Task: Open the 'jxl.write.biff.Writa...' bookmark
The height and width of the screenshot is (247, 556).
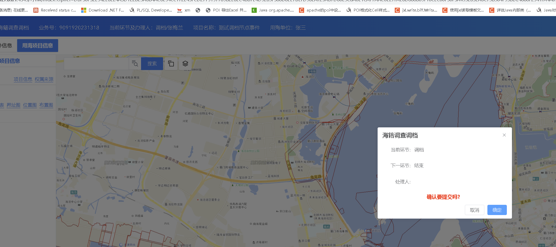Action: point(416,10)
